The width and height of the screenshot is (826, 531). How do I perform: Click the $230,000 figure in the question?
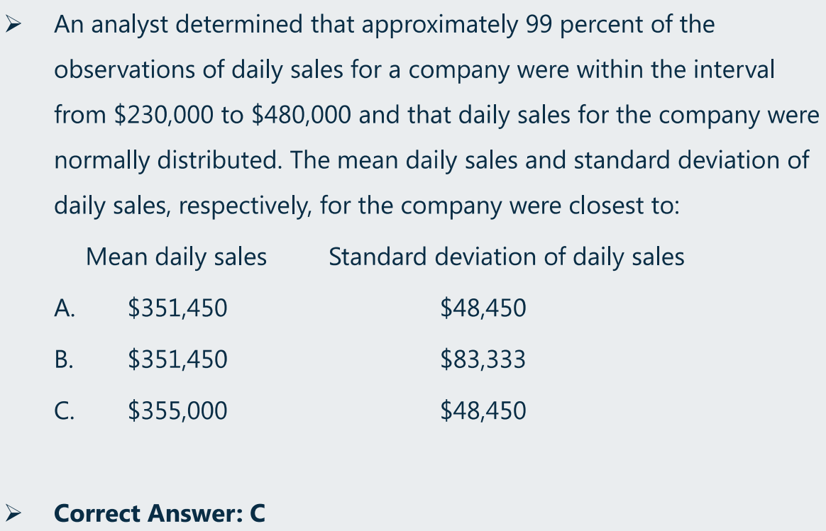click(164, 115)
